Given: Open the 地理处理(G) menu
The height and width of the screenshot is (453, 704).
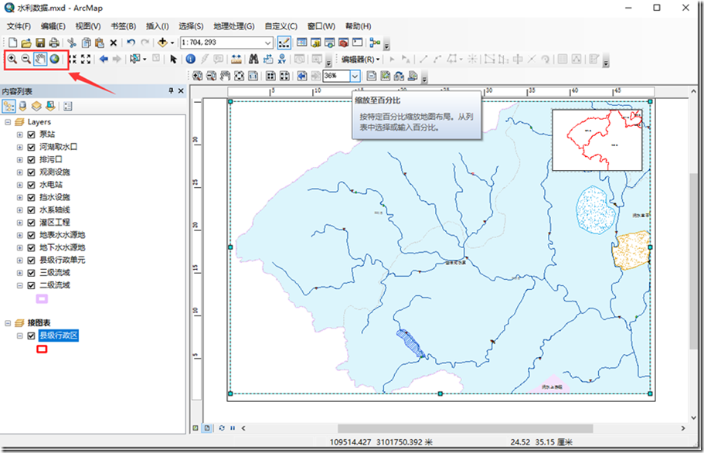Looking at the screenshot, I should pyautogui.click(x=234, y=26).
